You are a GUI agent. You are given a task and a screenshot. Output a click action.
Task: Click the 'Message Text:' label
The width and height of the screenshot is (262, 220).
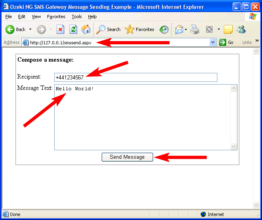tap(35, 88)
